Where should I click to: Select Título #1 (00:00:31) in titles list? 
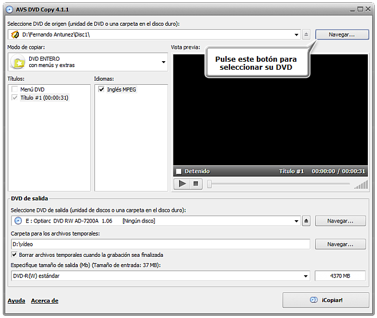(x=45, y=98)
